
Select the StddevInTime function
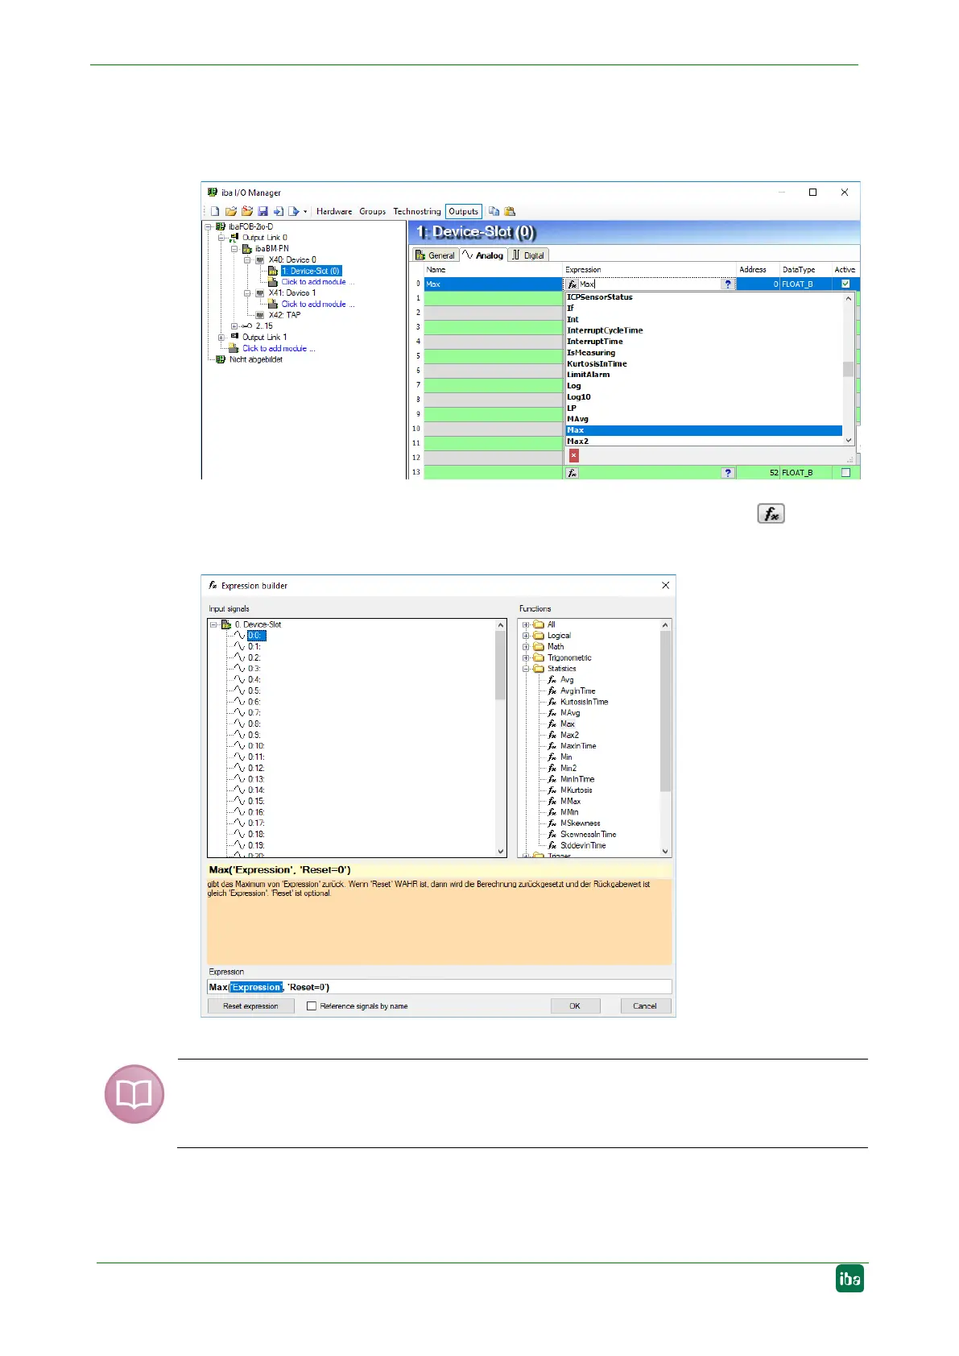pyautogui.click(x=583, y=846)
